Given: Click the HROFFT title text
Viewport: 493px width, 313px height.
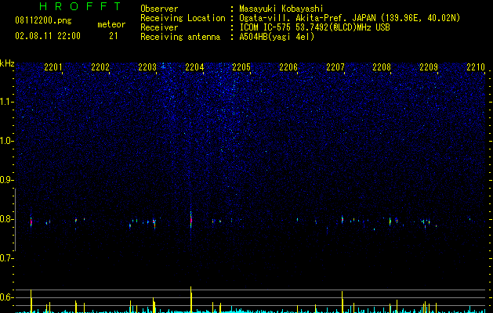Looking at the screenshot, I should (x=80, y=6).
